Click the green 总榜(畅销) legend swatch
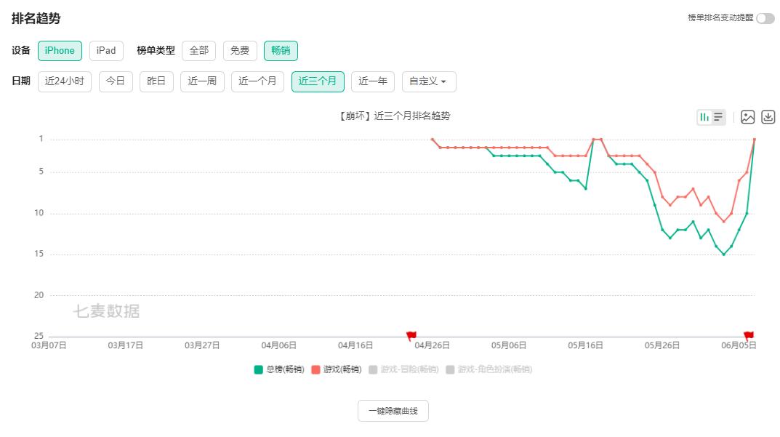The height and width of the screenshot is (437, 780). (x=258, y=369)
